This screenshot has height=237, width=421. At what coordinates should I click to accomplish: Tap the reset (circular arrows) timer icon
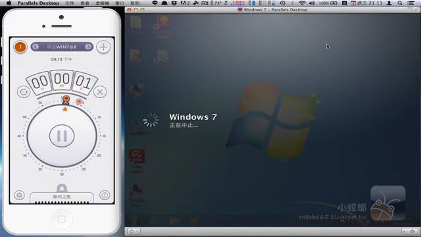point(24,92)
